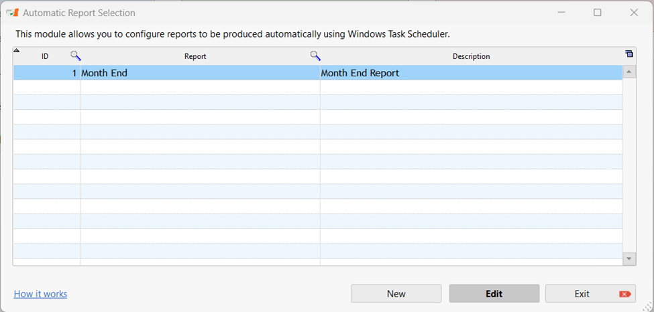Select the Month End Report description cell
Image resolution: width=654 pixels, height=312 pixels.
(x=471, y=73)
